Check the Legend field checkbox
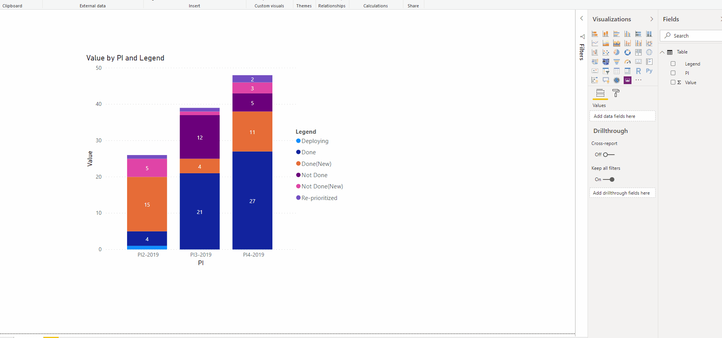This screenshot has height=338, width=722. [673, 64]
